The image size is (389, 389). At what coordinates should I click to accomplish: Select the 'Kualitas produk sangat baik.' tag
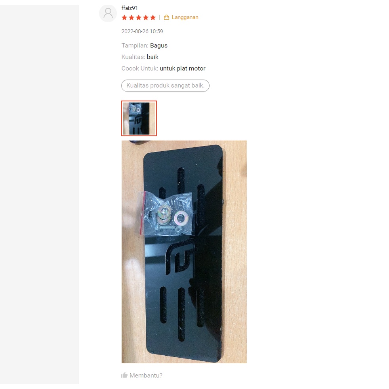click(x=165, y=86)
